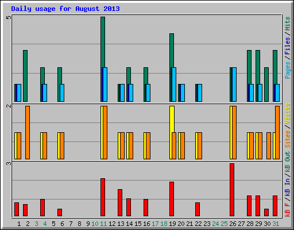The width and height of the screenshot is (294, 230).
Task: Select the red kB bar for day 11
Action: coord(103,197)
